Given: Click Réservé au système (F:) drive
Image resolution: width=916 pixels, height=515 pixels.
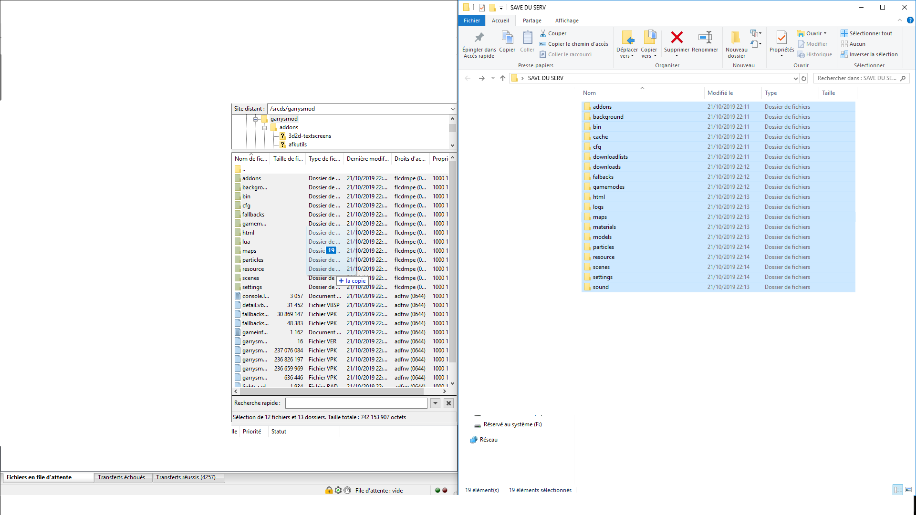Looking at the screenshot, I should (x=508, y=424).
